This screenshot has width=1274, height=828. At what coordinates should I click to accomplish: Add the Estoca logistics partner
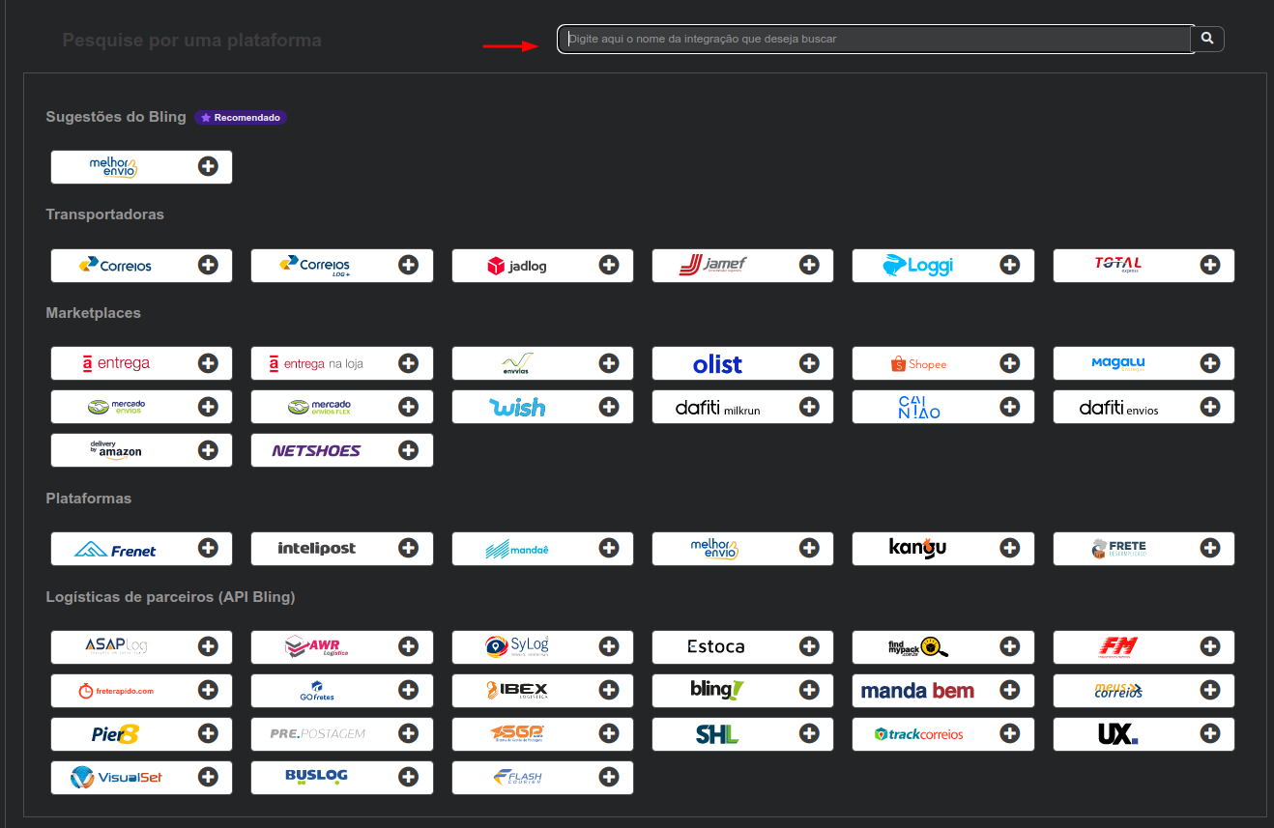tap(809, 646)
